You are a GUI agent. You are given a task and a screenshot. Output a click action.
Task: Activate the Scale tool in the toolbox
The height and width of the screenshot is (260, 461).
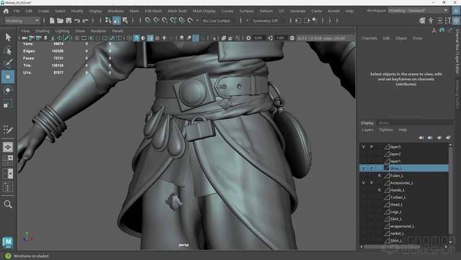[x=8, y=103]
